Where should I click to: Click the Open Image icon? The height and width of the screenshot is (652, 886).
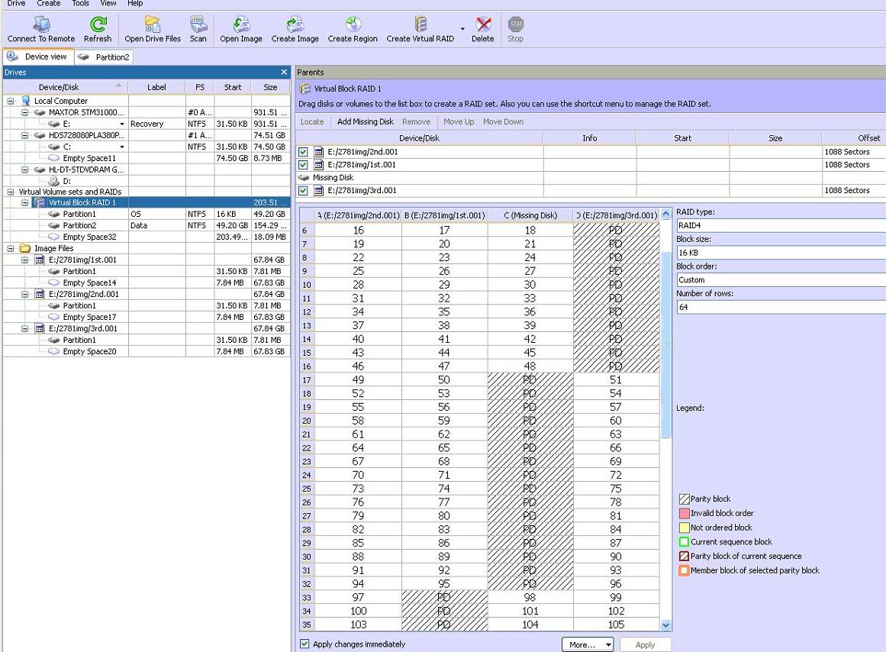click(x=241, y=26)
